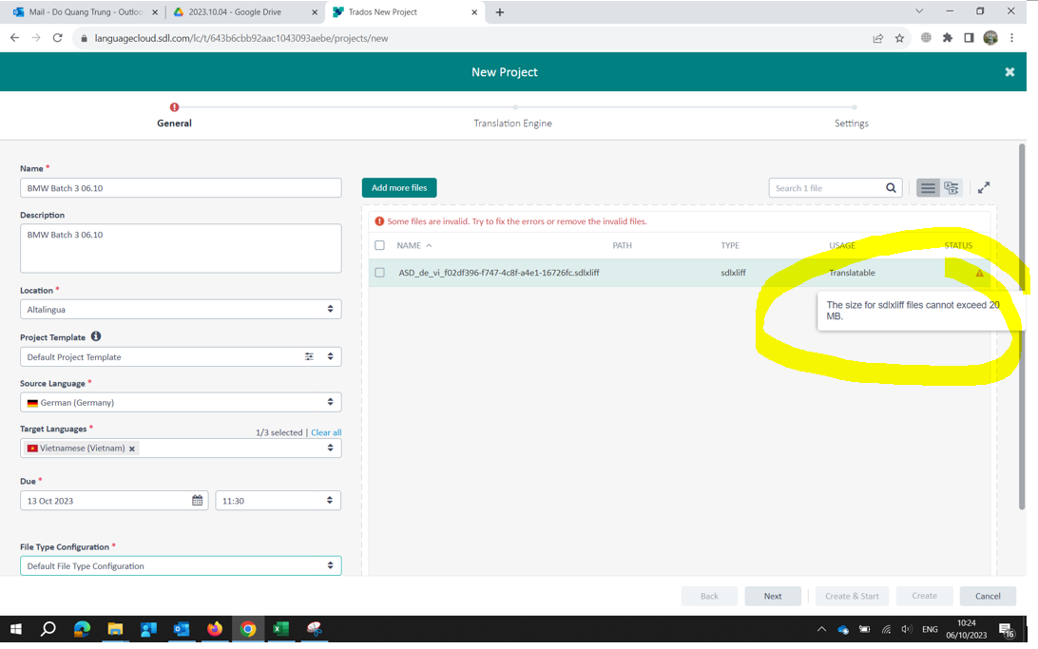Screen dimensions: 1038x649
Task: Tick the checkbox for ASD_de_vi sdlxliff file
Action: click(380, 273)
